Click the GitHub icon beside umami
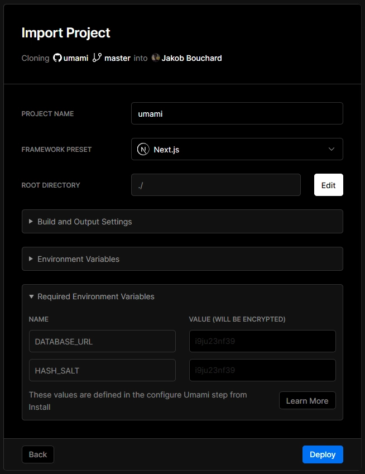Image resolution: width=365 pixels, height=474 pixels. tap(57, 58)
